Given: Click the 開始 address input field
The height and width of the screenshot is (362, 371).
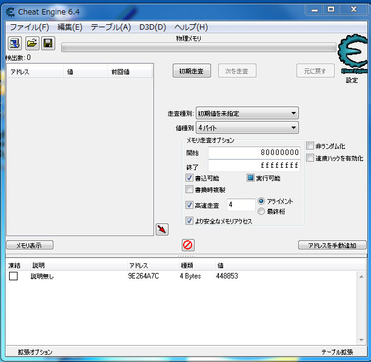Looking at the screenshot, I should [x=255, y=153].
